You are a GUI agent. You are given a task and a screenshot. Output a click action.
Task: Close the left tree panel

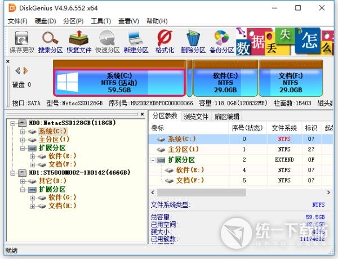142,114
